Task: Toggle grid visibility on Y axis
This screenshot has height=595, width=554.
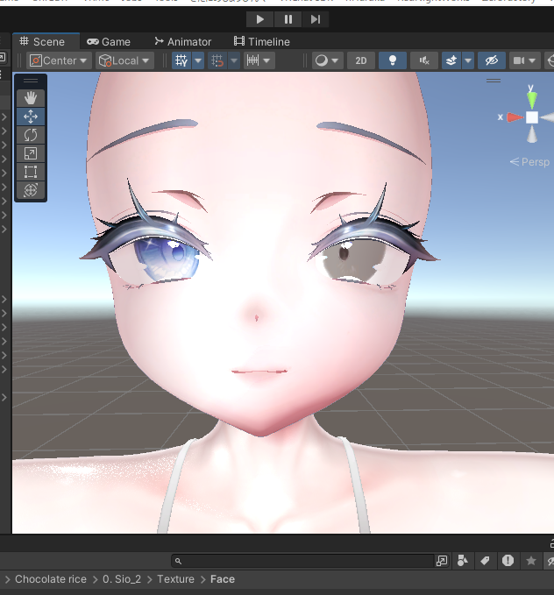Action: click(181, 60)
